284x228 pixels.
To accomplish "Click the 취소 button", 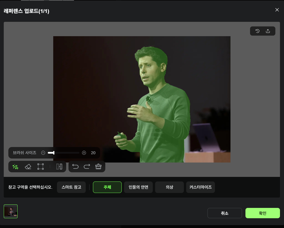I will pyautogui.click(x=225, y=213).
